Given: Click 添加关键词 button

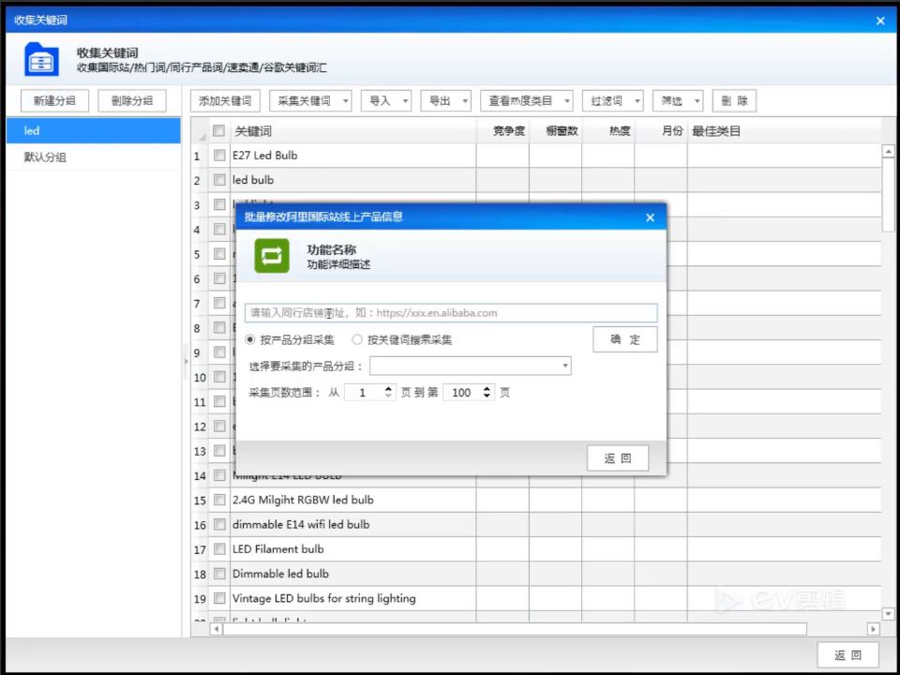Looking at the screenshot, I should click(225, 101).
